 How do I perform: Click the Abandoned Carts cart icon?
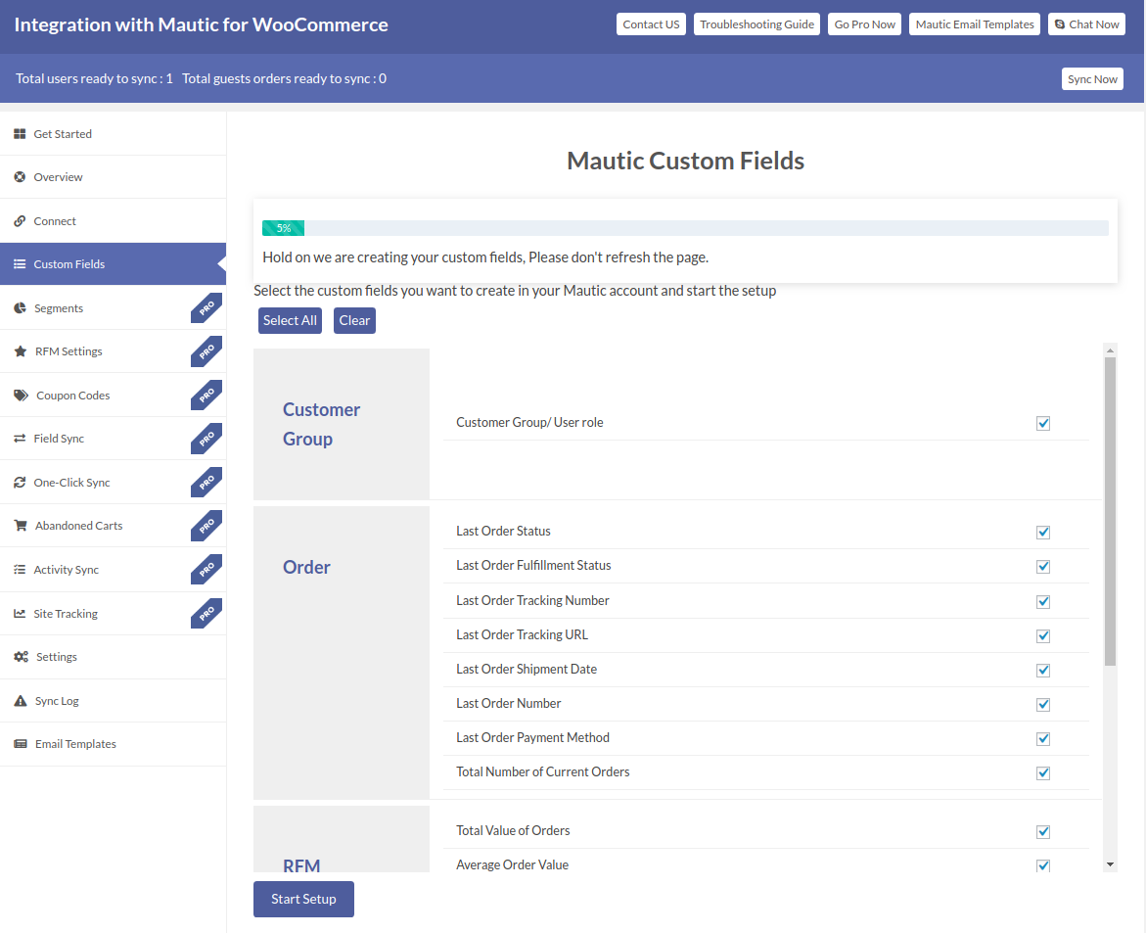[21, 525]
